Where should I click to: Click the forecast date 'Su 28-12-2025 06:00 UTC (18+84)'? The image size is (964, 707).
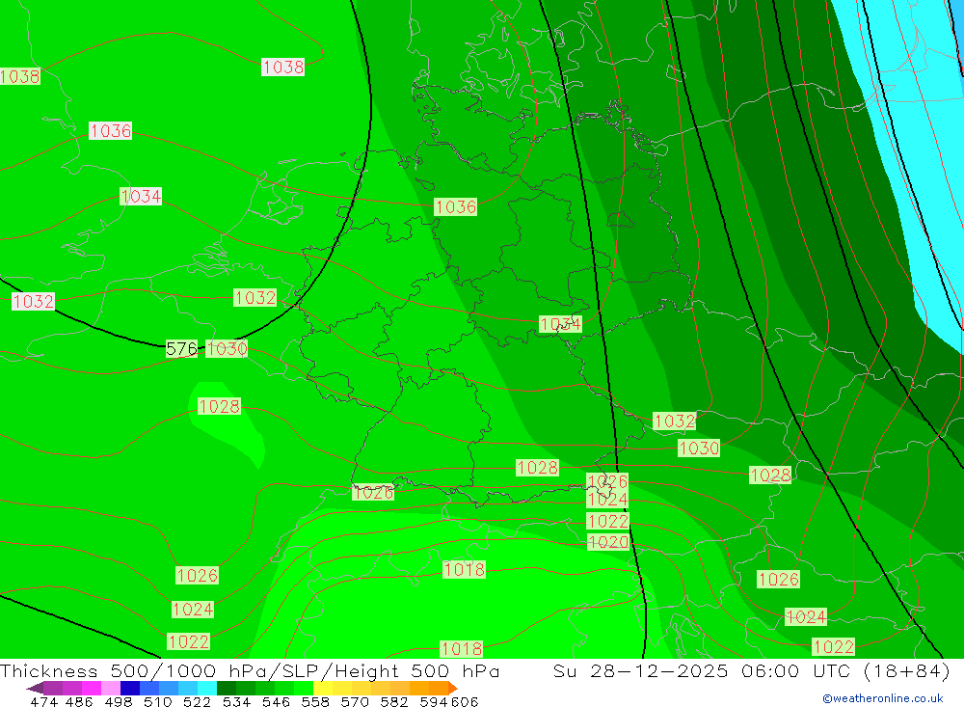click(752, 671)
